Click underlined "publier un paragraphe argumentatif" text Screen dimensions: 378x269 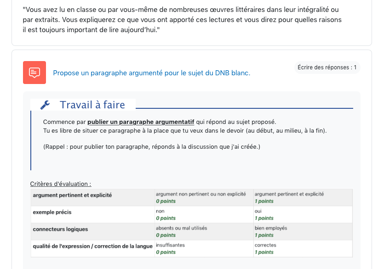(141, 122)
